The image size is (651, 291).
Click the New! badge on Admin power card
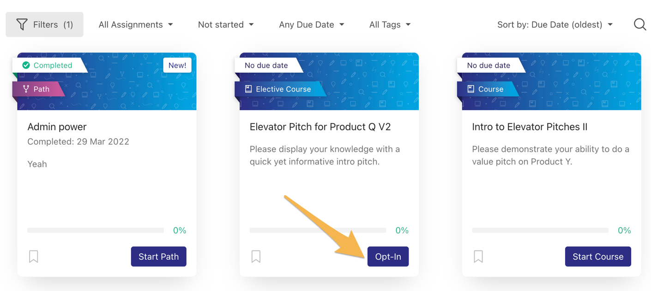[177, 65]
